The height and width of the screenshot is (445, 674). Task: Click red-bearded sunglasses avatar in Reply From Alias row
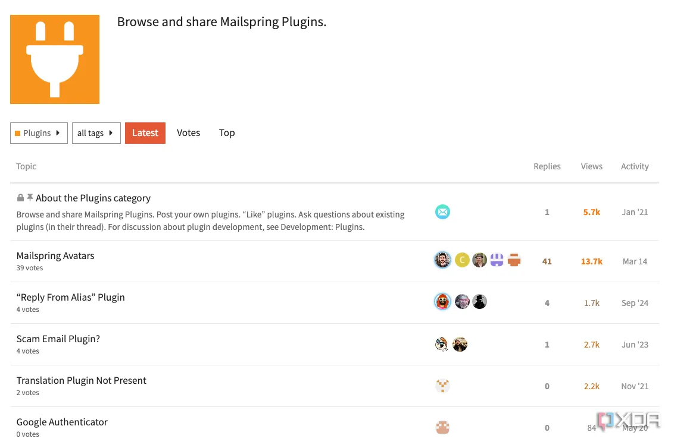click(442, 301)
